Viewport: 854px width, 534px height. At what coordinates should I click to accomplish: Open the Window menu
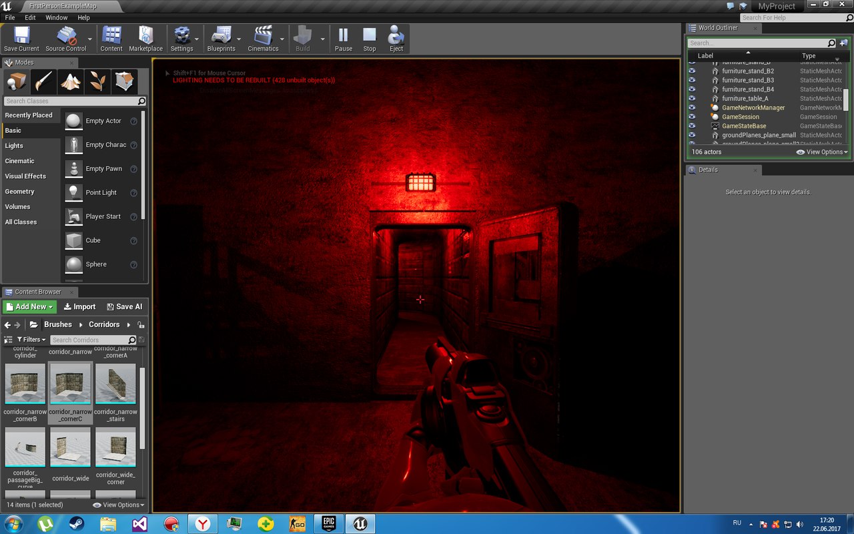click(x=57, y=17)
